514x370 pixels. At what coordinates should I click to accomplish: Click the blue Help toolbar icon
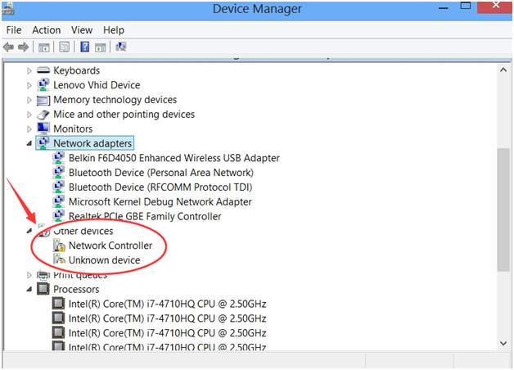point(84,47)
